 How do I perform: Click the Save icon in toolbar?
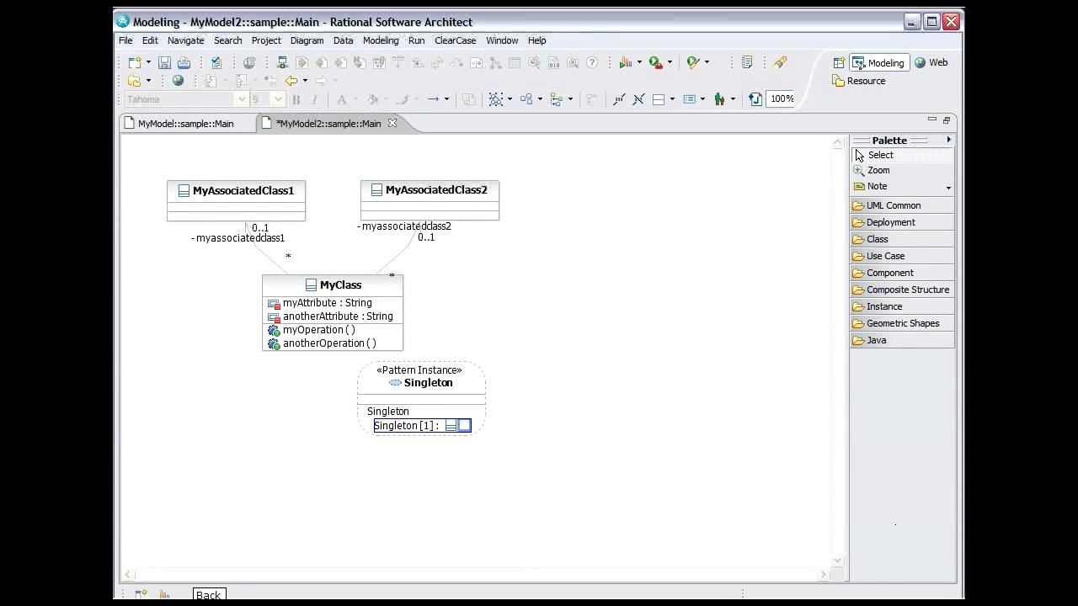click(164, 62)
